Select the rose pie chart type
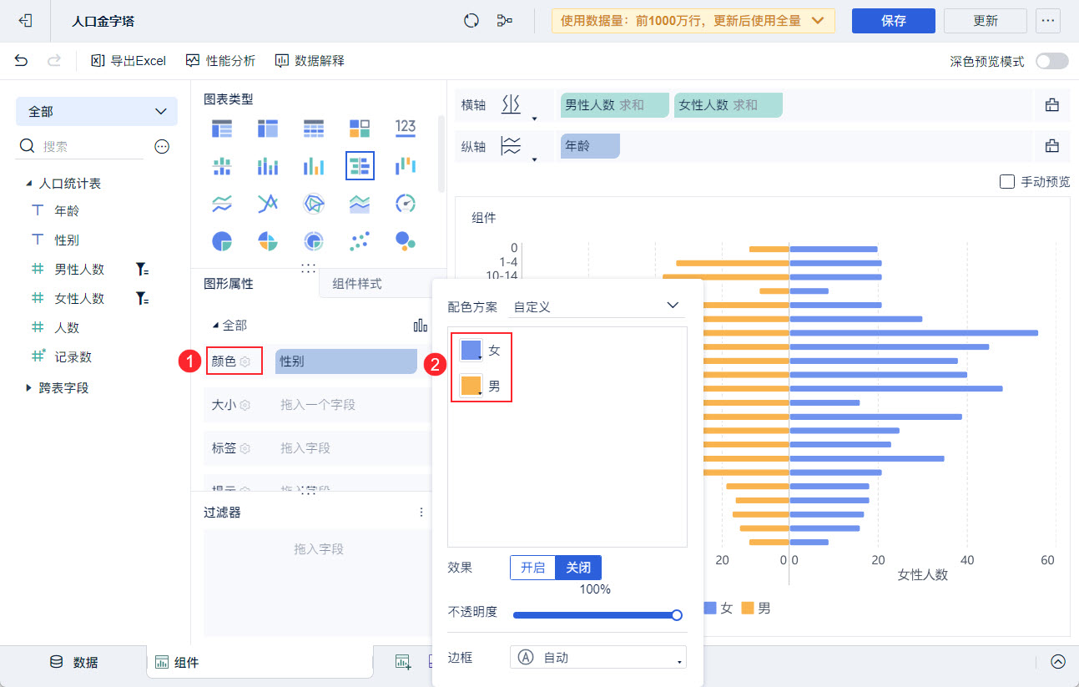 (x=268, y=241)
